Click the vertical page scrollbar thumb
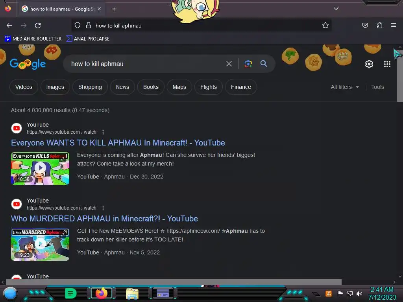Screen dimensions: 403x302 [400, 75]
